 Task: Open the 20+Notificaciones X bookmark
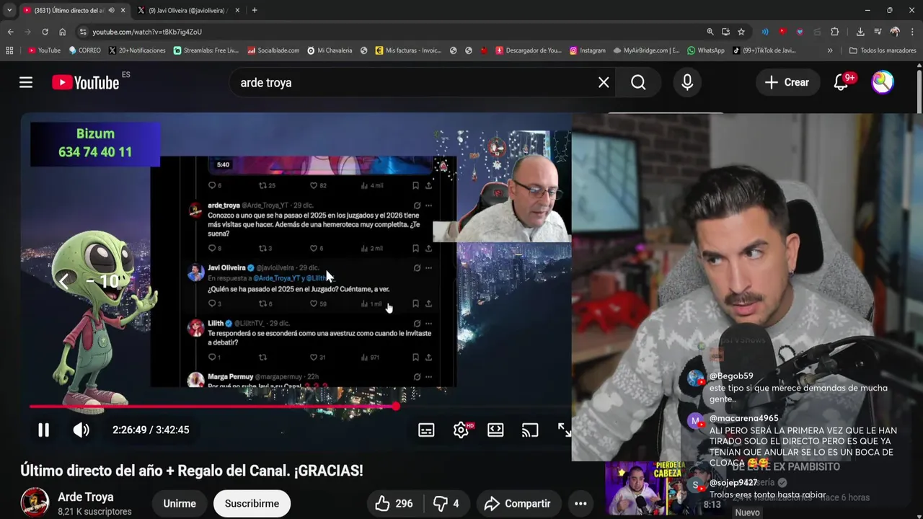click(137, 50)
